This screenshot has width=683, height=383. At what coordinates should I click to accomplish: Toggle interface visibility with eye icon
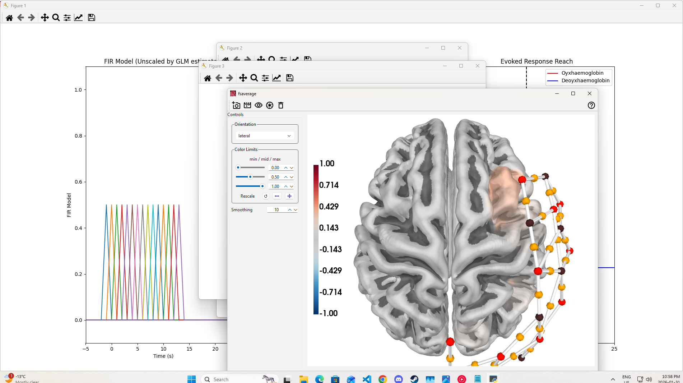click(259, 105)
